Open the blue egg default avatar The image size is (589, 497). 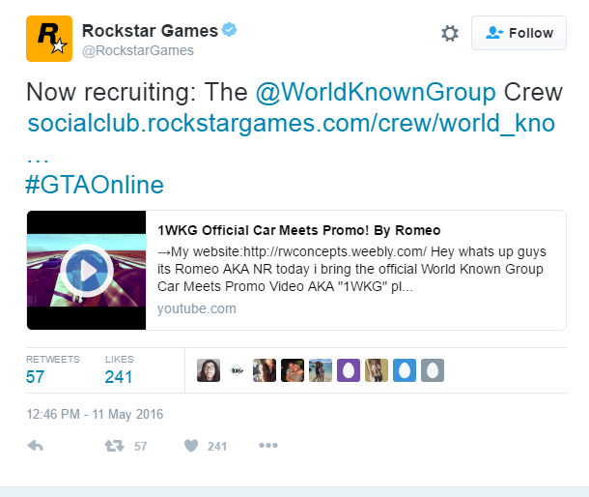(405, 370)
